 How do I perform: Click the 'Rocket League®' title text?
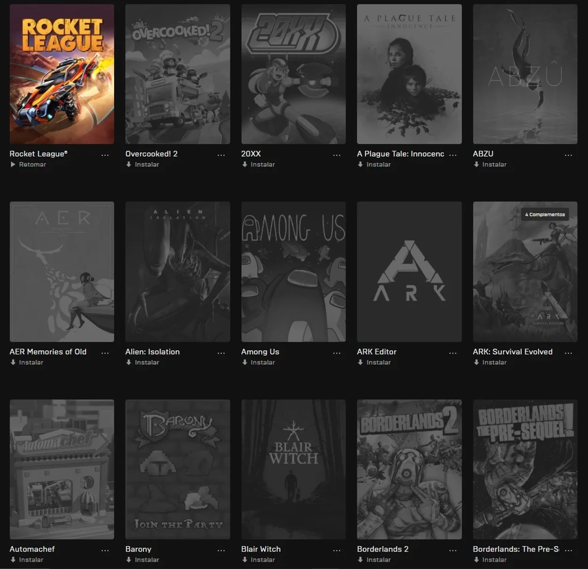pos(38,154)
